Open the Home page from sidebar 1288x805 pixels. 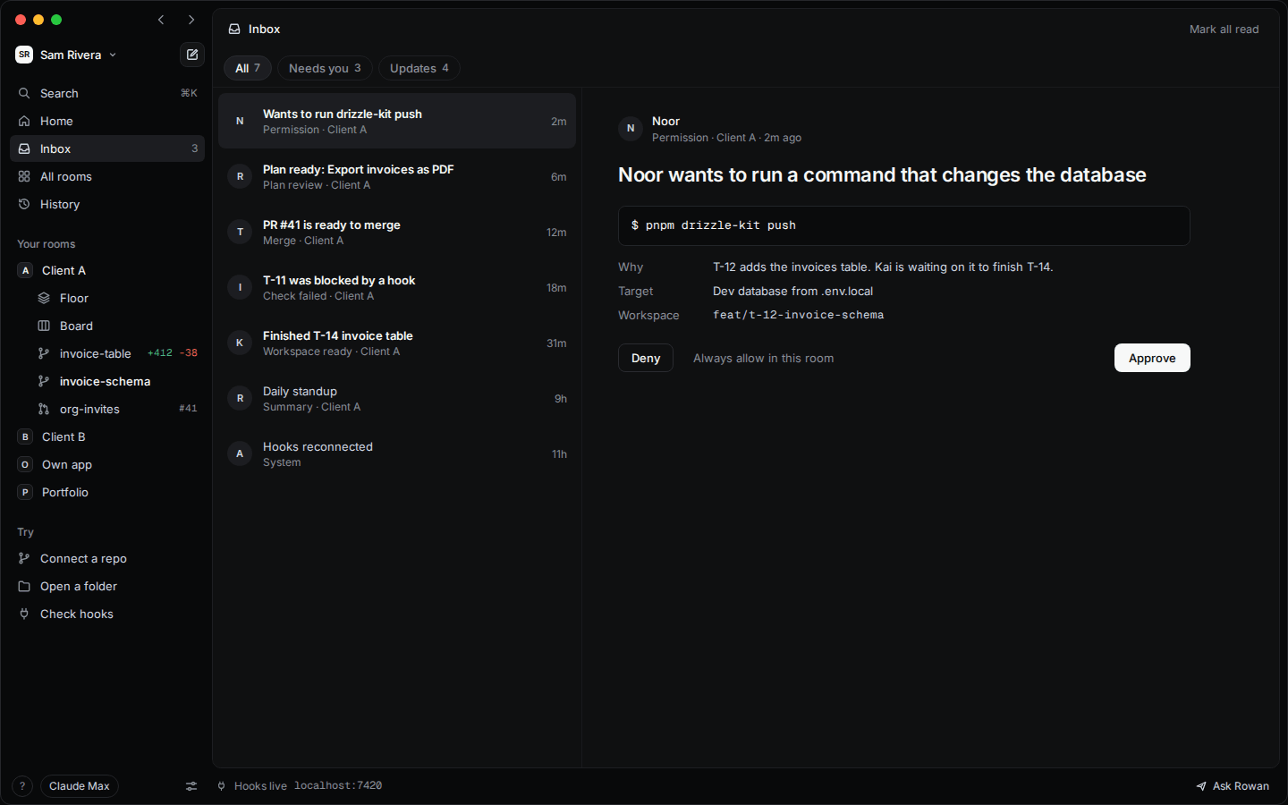tap(107, 121)
